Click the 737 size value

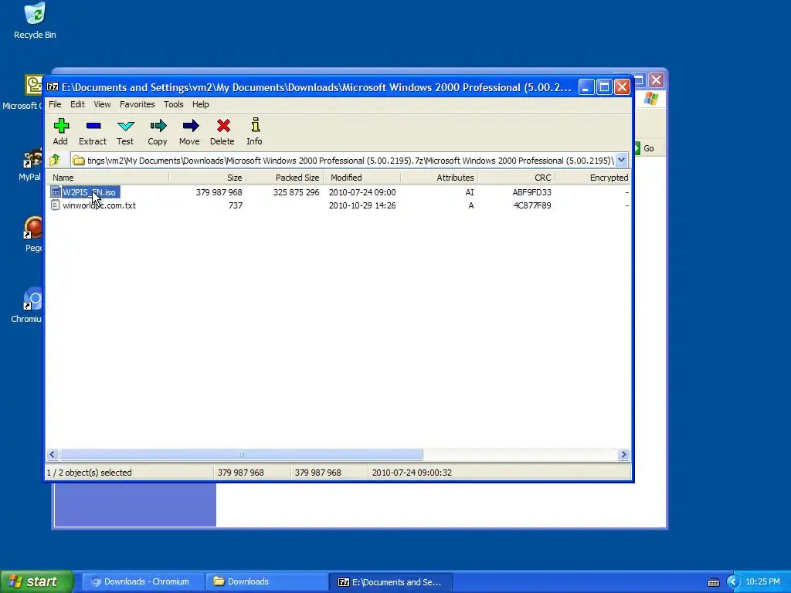(x=236, y=205)
